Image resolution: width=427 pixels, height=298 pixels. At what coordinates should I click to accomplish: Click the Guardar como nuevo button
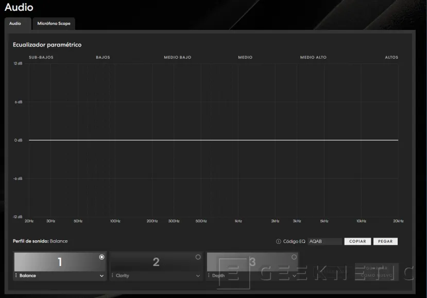pos(377,272)
